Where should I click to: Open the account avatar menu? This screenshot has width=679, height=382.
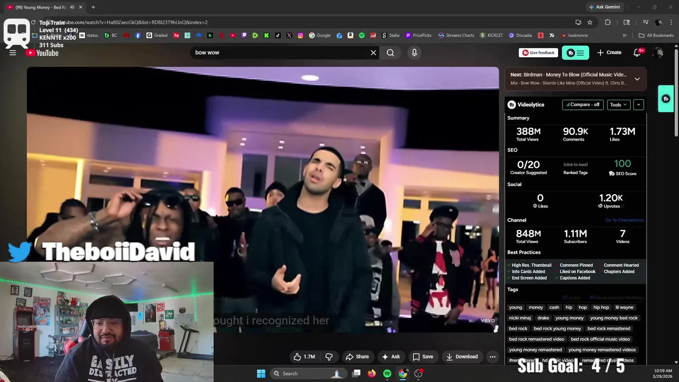(659, 53)
